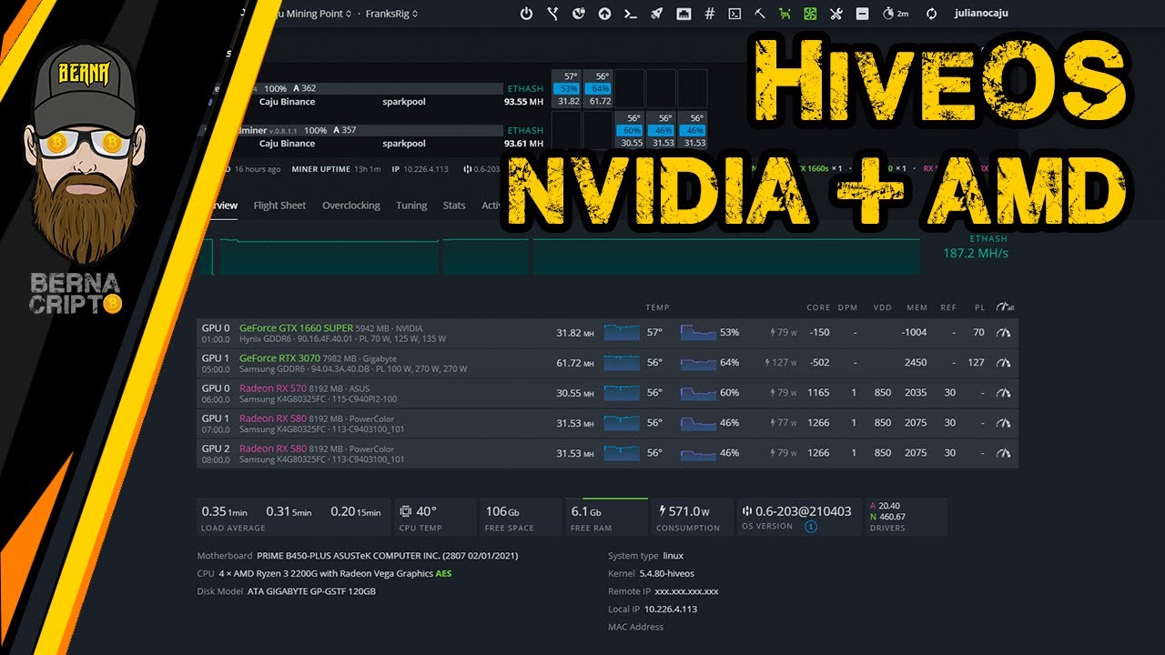Open the Stats tab
This screenshot has height=655, width=1165.
point(454,206)
